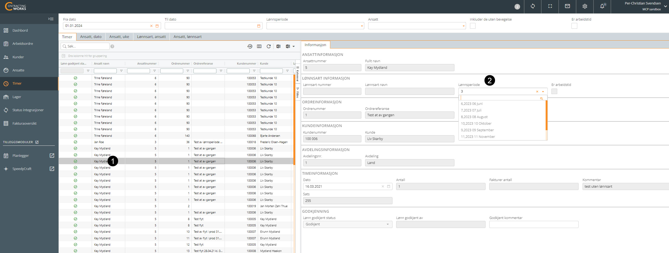Image resolution: width=669 pixels, height=253 pixels.
Task: Open calendar icon for Dato 16.03.2021
Action: coord(389,186)
